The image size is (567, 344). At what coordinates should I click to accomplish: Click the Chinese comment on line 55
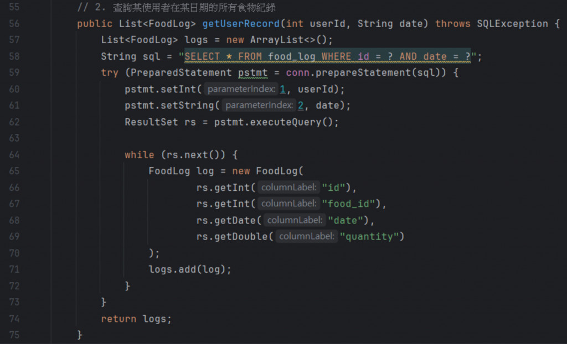point(176,7)
